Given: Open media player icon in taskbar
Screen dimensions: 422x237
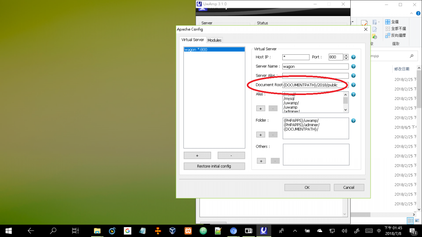Looking at the screenshot, I should coord(112,231).
